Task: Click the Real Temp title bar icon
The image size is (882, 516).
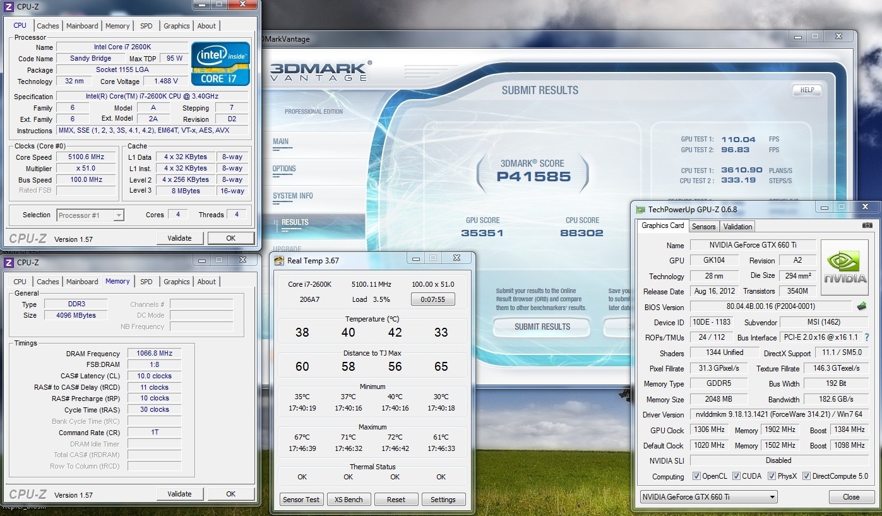Action: pyautogui.click(x=279, y=260)
